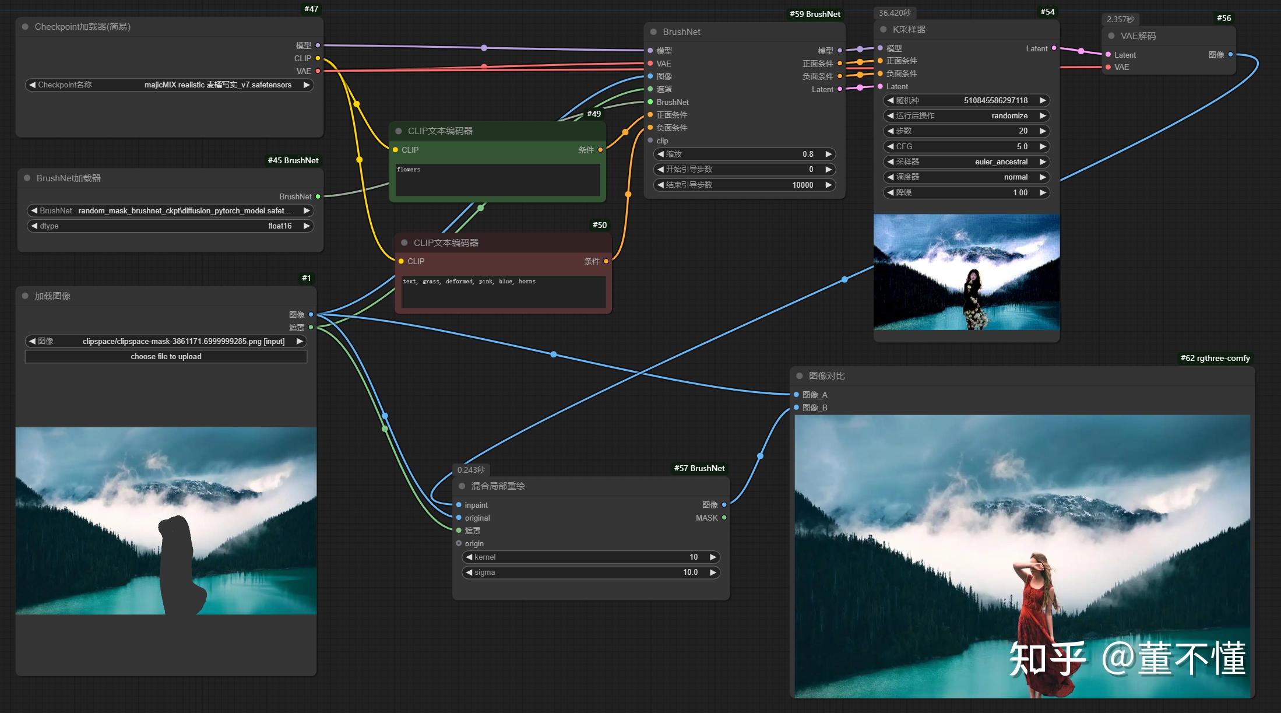
Task: Adjust the sigma 10.0 slider field
Action: (590, 572)
